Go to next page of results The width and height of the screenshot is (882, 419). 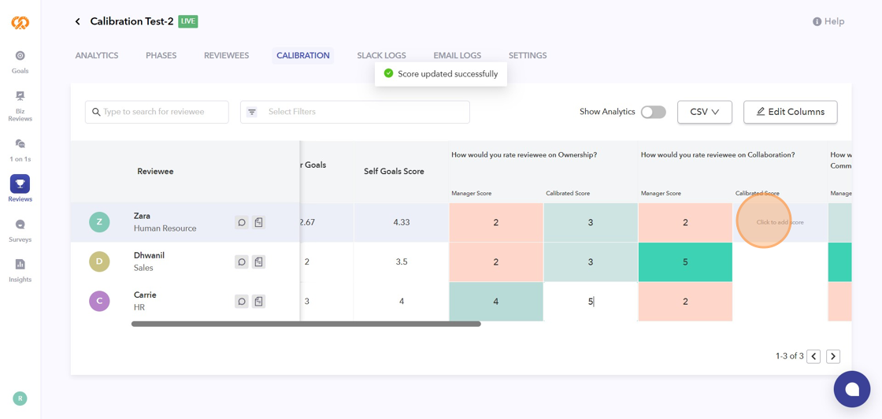833,357
